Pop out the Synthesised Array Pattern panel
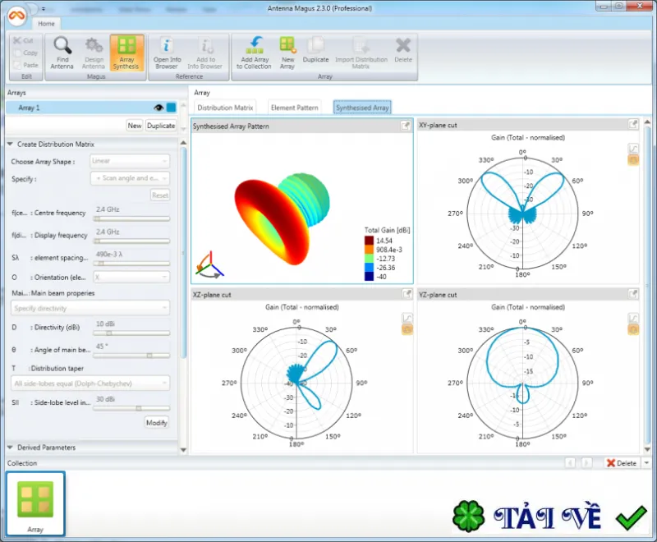This screenshot has width=657, height=542. tap(405, 126)
